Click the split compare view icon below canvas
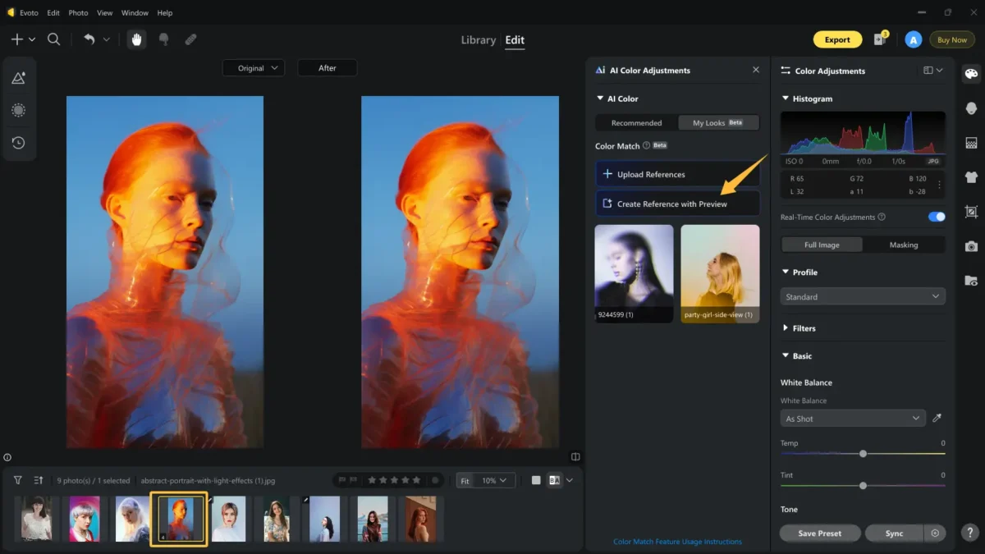985x554 pixels. pos(575,457)
